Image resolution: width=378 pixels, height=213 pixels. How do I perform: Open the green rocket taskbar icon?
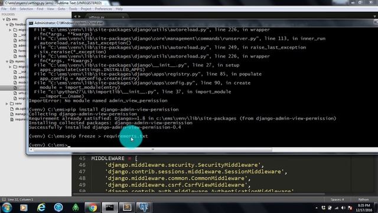click(76, 208)
